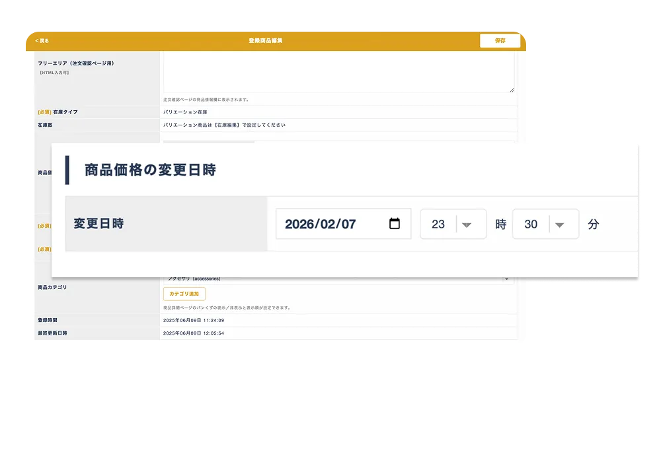661x462 pixels.
Task: Click the 登録商品編集 header title
Action: tap(266, 41)
